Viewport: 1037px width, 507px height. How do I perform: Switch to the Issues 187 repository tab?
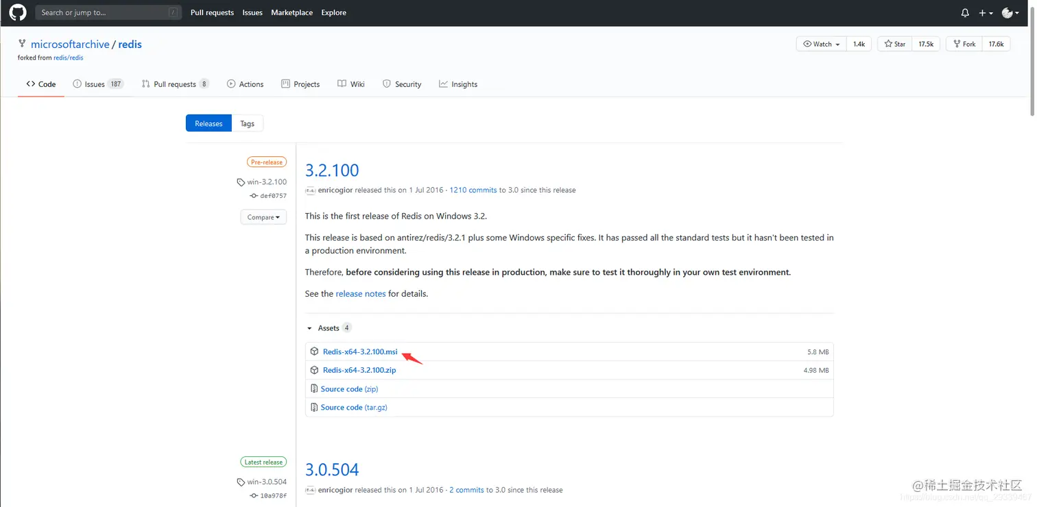coord(98,84)
